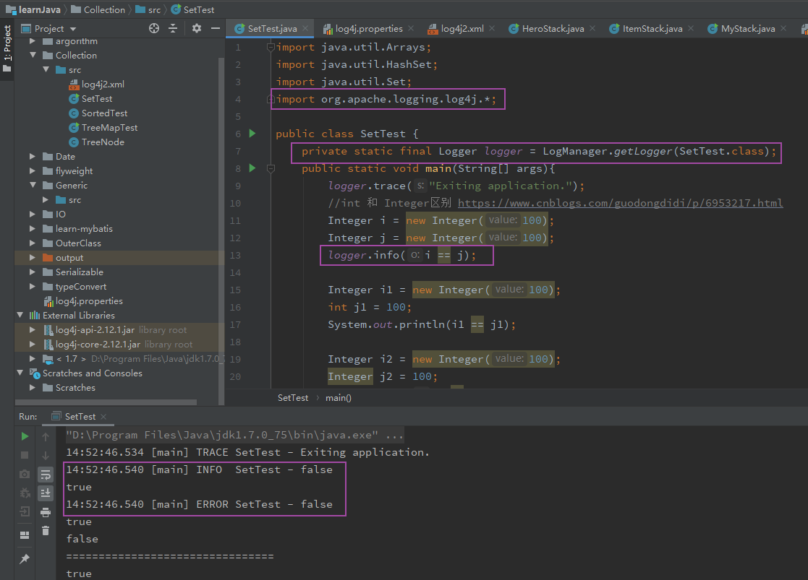Toggle soft-wrap in the Run console

[x=46, y=475]
